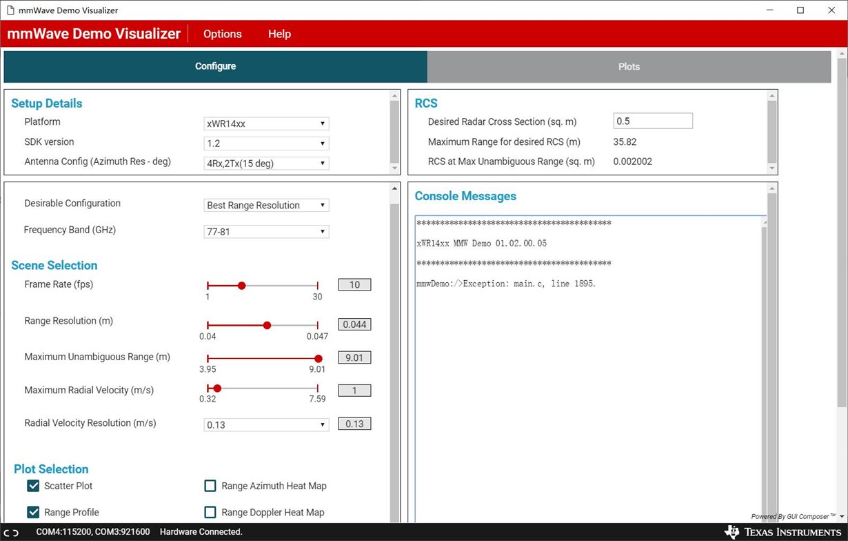848x541 pixels.
Task: Open the Antenna Config dropdown
Action: click(x=266, y=164)
